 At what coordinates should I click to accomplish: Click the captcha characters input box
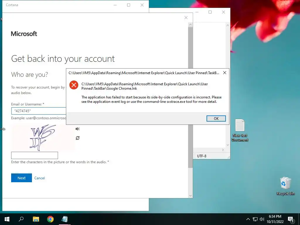(x=35, y=155)
